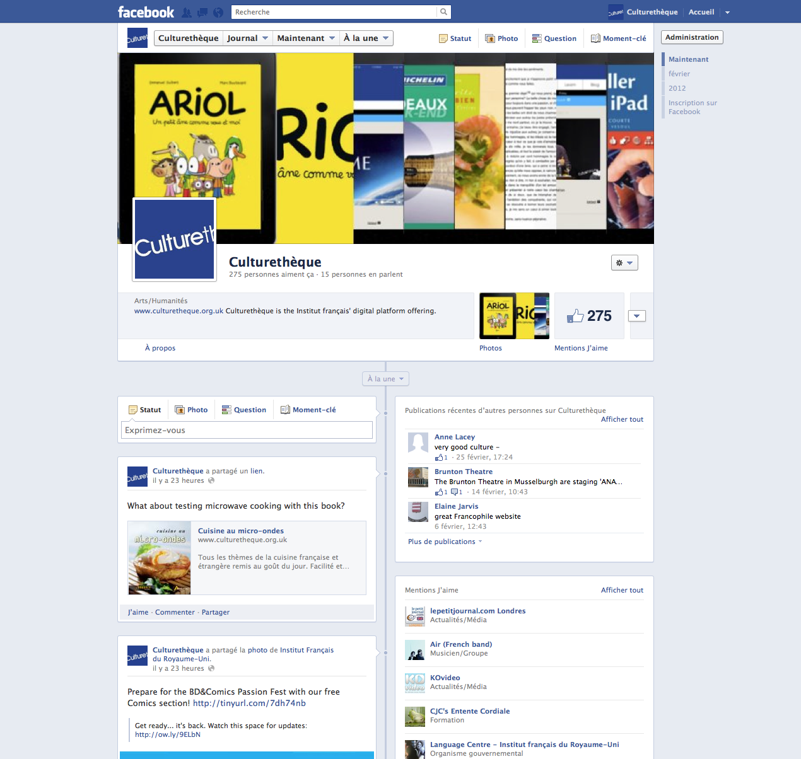
Task: Select the Statut tab in the composer
Action: point(144,410)
